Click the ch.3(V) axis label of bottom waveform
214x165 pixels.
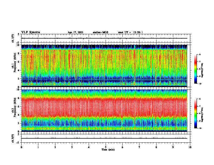(x=13, y=139)
